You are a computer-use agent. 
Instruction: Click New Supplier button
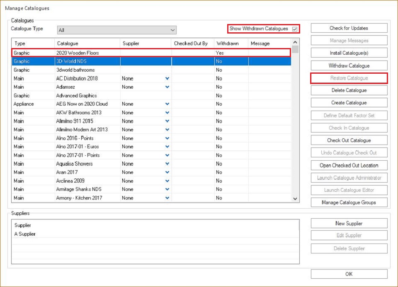tap(349, 223)
